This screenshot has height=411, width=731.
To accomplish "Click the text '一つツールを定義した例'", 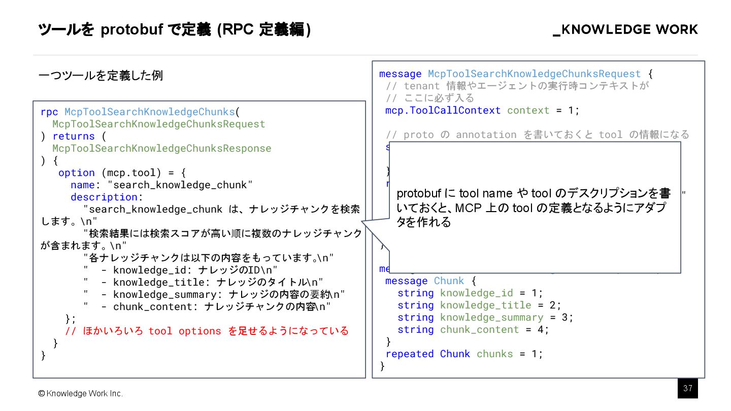I will point(101,76).
